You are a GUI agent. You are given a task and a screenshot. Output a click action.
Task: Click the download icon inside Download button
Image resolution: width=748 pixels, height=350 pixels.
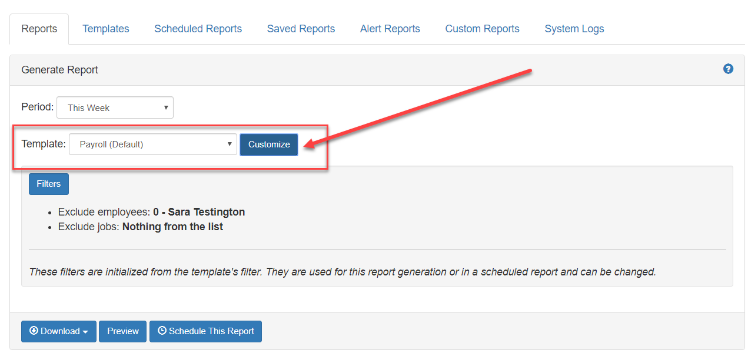tap(35, 331)
